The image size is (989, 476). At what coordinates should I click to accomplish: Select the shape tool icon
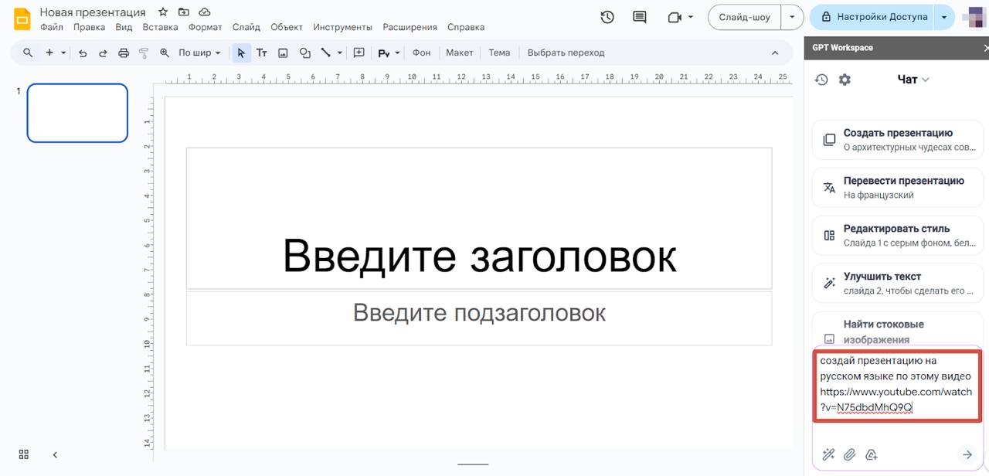click(304, 53)
